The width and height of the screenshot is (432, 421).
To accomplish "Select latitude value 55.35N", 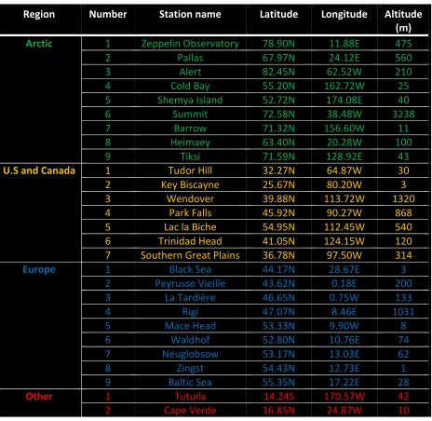I will 278,382.
